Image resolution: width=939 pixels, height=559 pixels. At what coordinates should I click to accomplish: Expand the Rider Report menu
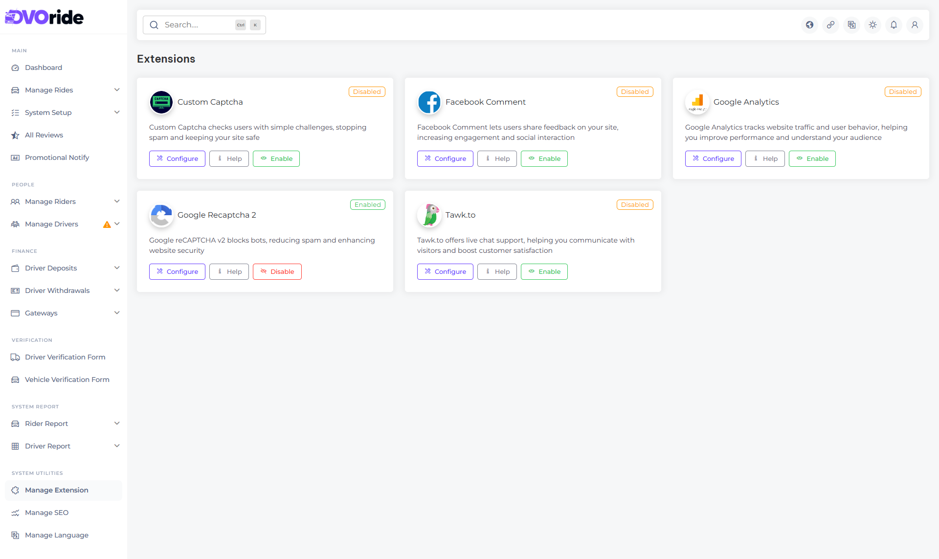[117, 424]
